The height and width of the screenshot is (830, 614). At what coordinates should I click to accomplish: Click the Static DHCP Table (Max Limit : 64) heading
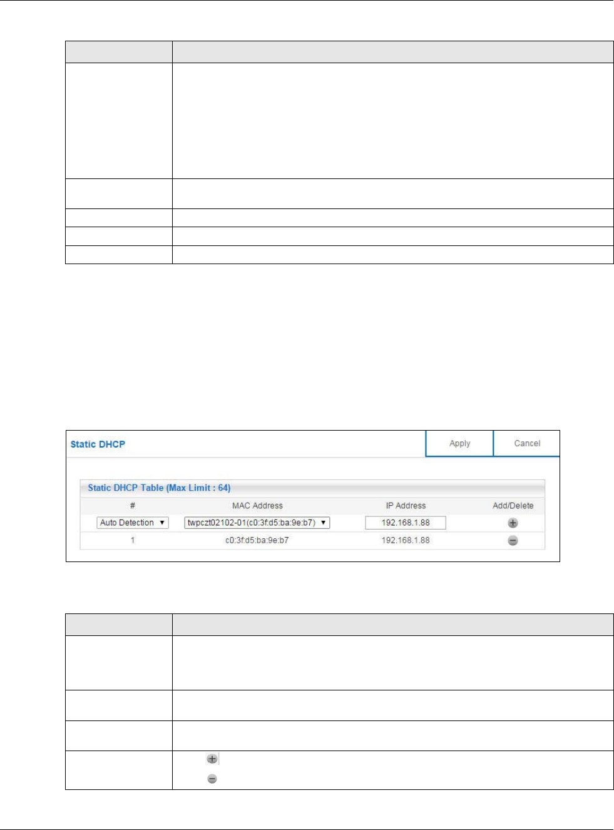(x=159, y=488)
